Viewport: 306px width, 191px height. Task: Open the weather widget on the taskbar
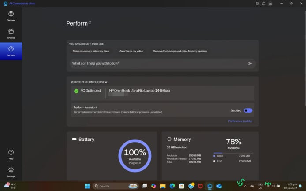tap(10, 186)
